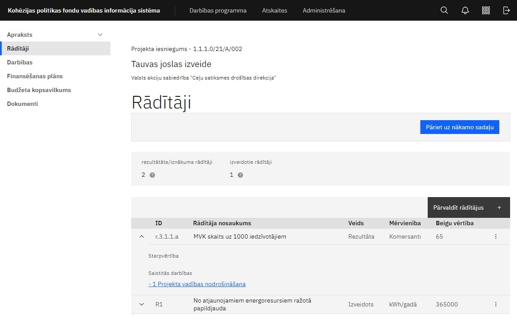Image resolution: width=517 pixels, height=322 pixels.
Task: Open Atskaites menu
Action: pos(274,10)
